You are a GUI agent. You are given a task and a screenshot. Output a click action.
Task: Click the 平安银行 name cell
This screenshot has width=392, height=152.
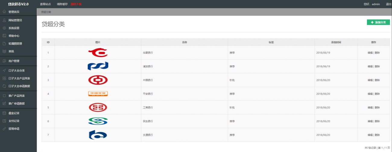click(x=184, y=94)
